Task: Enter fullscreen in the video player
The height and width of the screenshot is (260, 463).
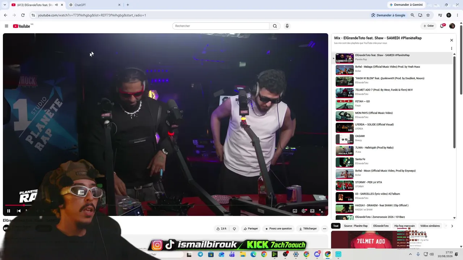Action: click(321, 211)
